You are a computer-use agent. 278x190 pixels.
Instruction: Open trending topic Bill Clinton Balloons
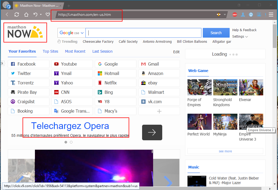click(x=192, y=41)
